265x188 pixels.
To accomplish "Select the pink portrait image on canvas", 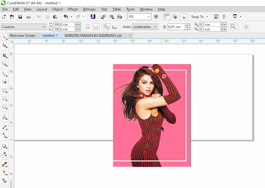I will click(x=152, y=115).
